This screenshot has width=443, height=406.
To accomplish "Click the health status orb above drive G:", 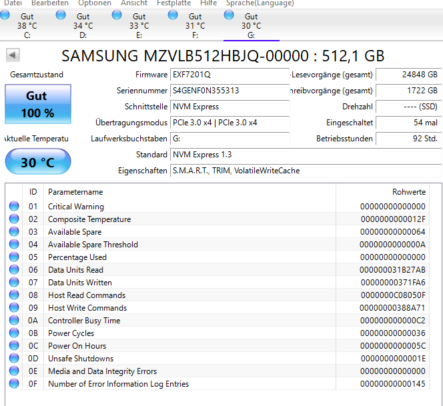I will [229, 15].
